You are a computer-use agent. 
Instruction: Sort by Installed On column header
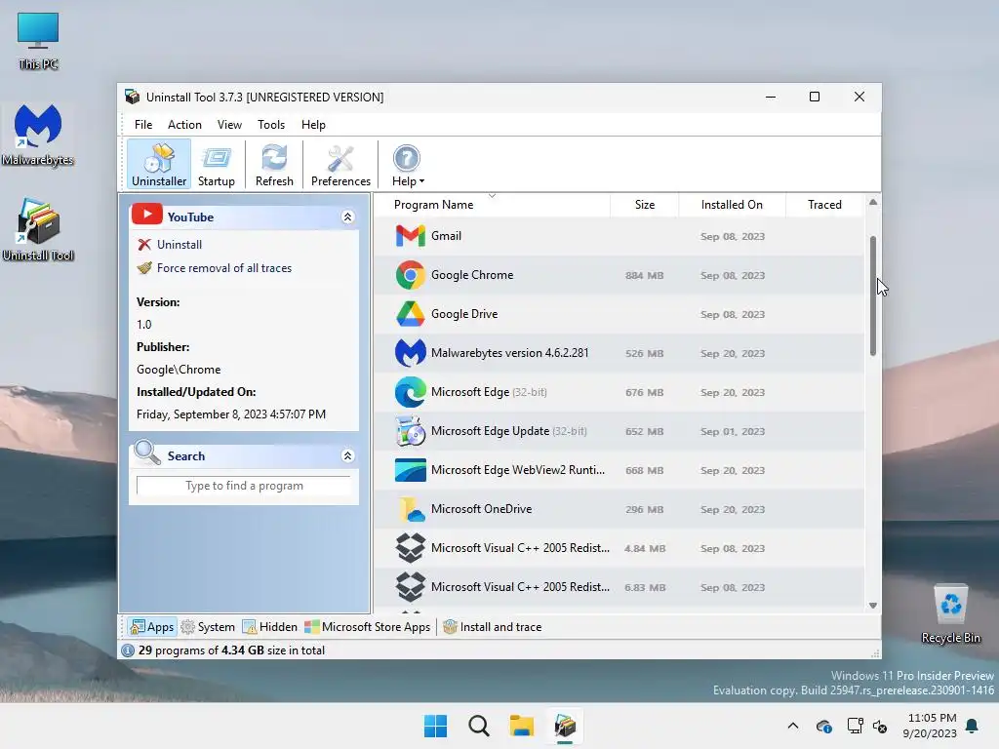coord(732,205)
